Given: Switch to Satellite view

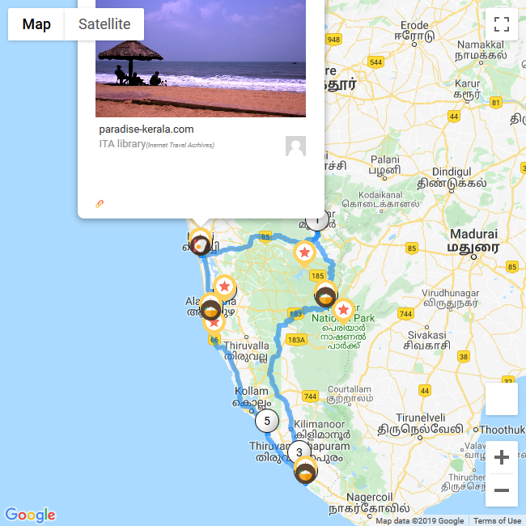Looking at the screenshot, I should [104, 24].
